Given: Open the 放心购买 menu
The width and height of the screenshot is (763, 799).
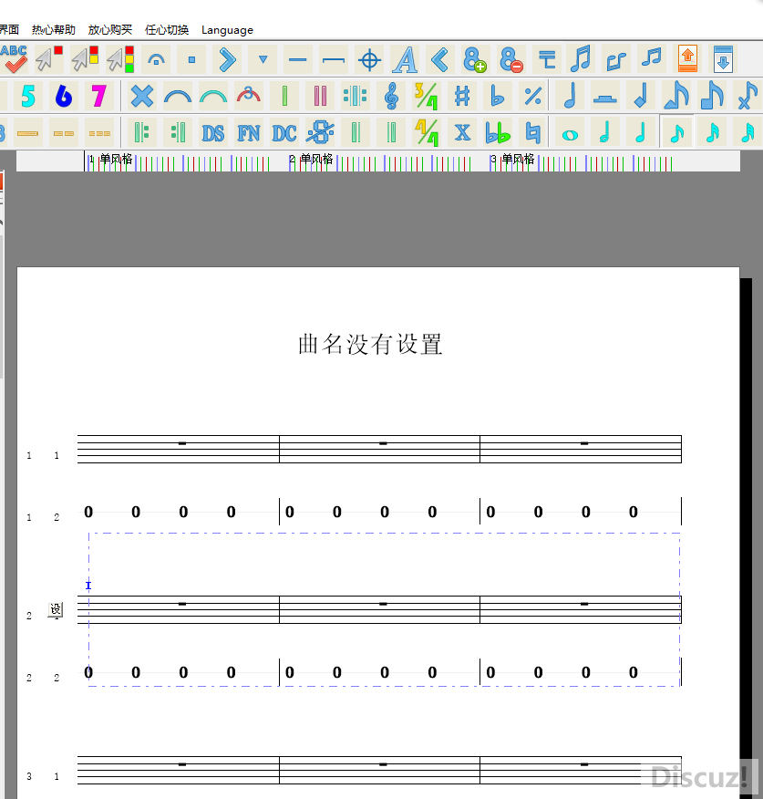Looking at the screenshot, I should pyautogui.click(x=110, y=30).
